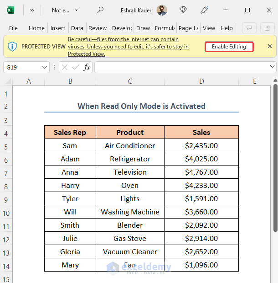The height and width of the screenshot is (283, 278).
Task: Click the Share icon in the ribbon
Action: coord(267,28)
